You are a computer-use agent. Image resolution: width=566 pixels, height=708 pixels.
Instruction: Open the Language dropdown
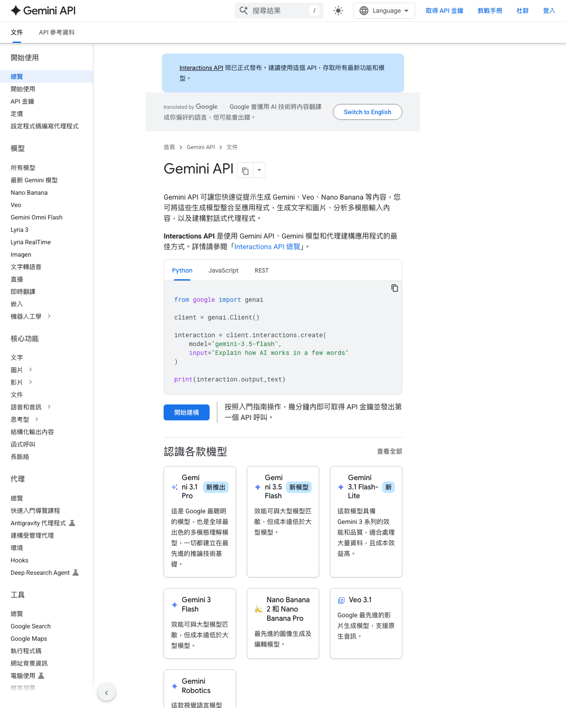pyautogui.click(x=384, y=11)
